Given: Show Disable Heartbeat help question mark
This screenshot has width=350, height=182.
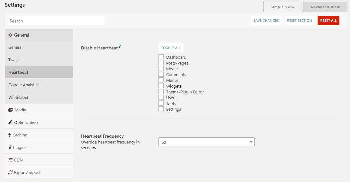Looking at the screenshot, I should click(120, 46).
